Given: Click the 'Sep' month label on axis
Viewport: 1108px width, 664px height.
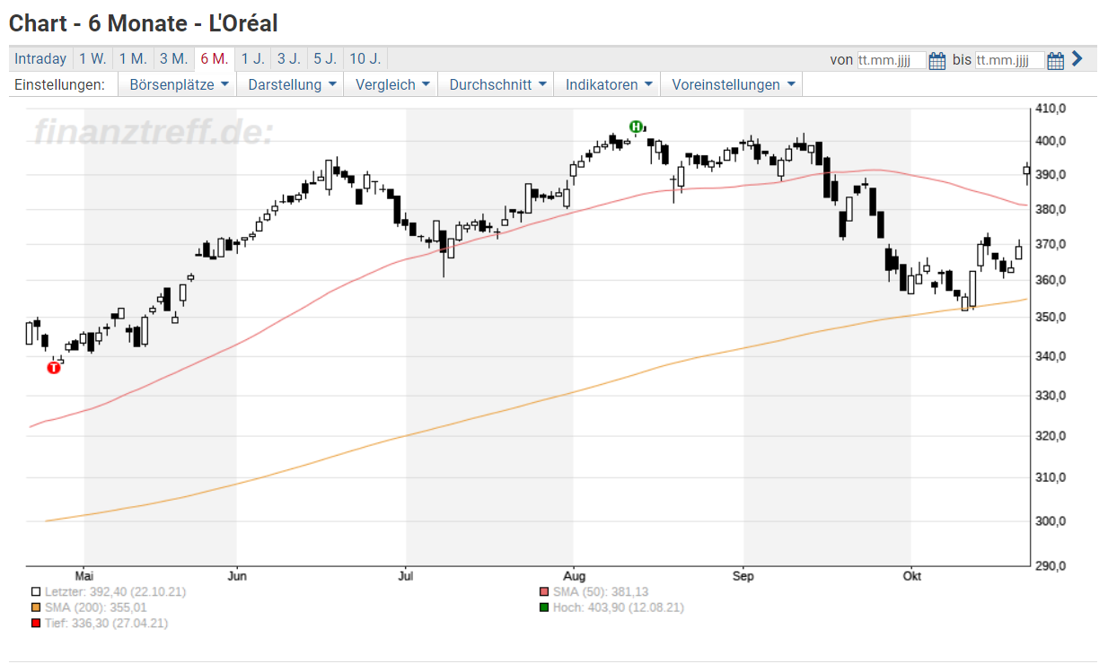Looking at the screenshot, I should (x=743, y=575).
